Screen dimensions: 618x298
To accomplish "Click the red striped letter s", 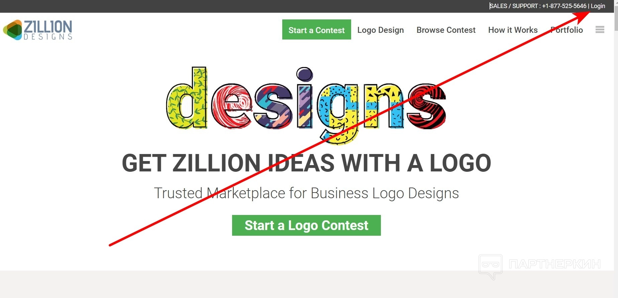I will (x=427, y=106).
